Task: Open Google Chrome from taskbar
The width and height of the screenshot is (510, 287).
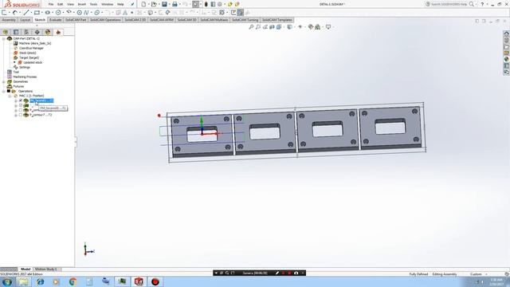Action: pyautogui.click(x=73, y=281)
